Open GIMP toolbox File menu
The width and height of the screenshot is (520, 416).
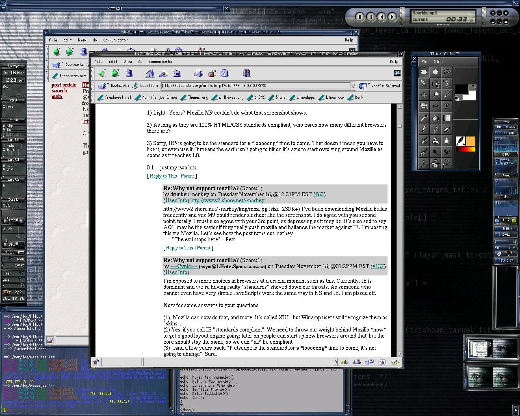coord(424,62)
